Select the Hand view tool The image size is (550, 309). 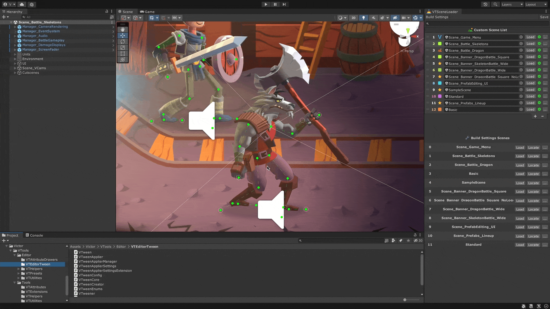tap(123, 29)
